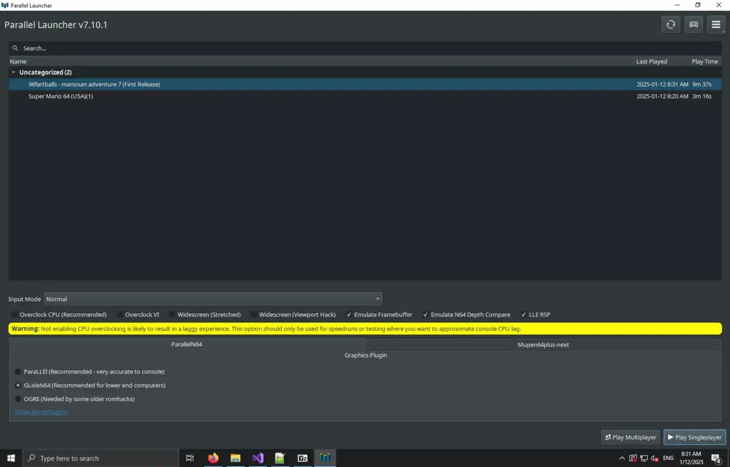Click the Windows taskbar search box

[100, 458]
